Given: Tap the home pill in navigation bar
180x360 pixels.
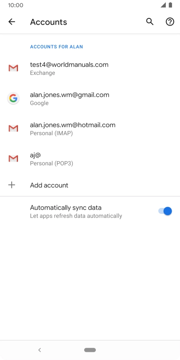Looking at the screenshot, I should click(90, 350).
